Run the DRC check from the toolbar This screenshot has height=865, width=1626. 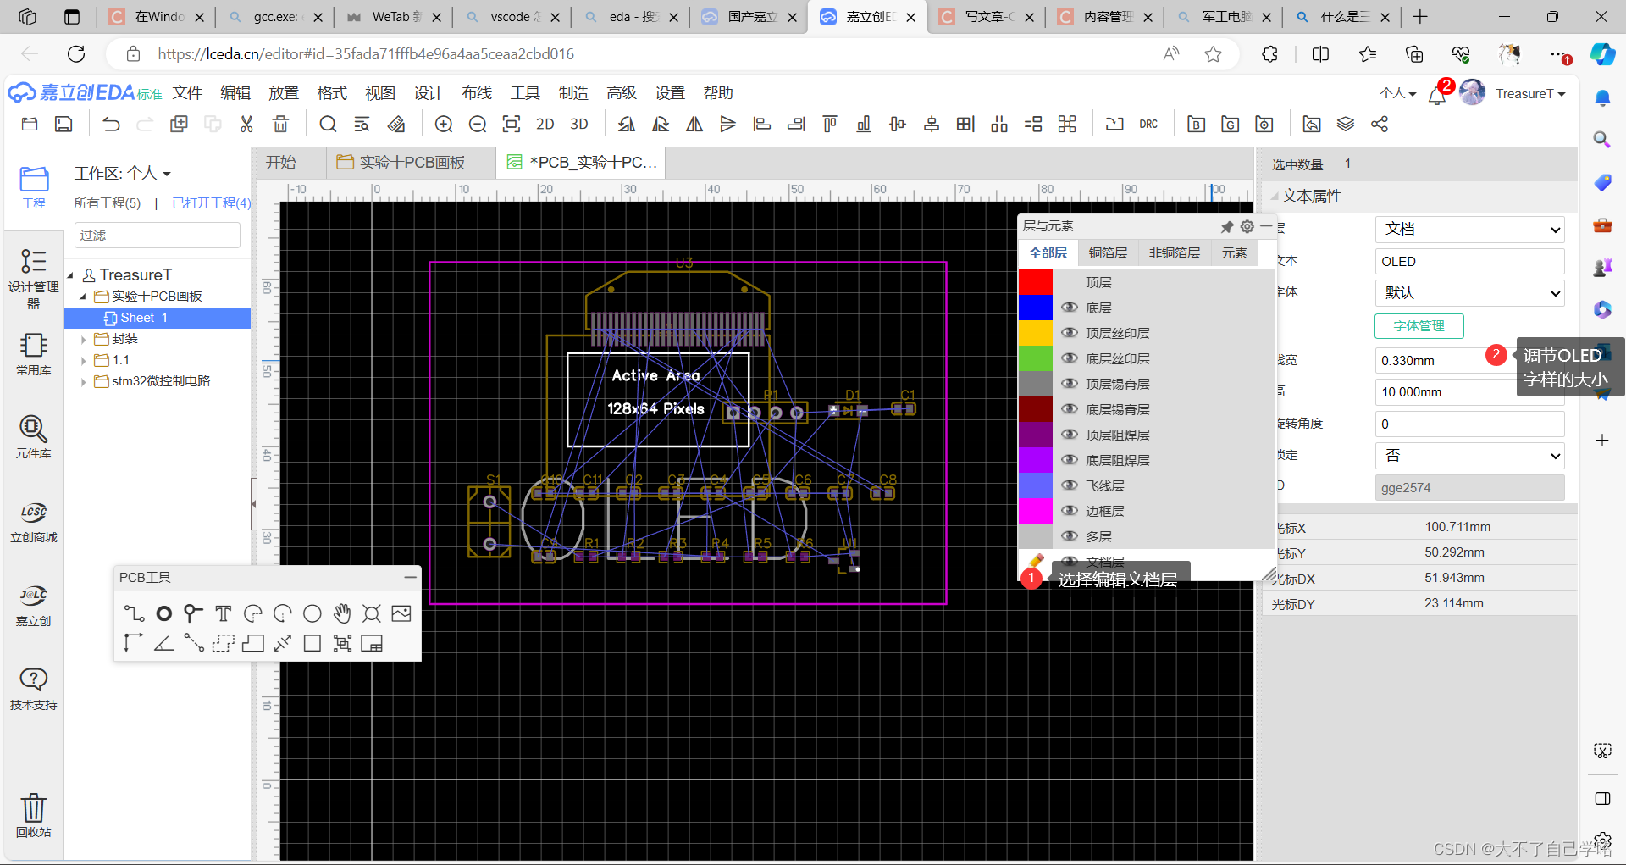pyautogui.click(x=1148, y=124)
